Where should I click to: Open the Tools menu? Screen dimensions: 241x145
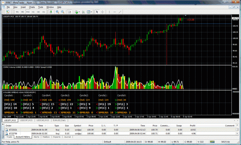40,7
